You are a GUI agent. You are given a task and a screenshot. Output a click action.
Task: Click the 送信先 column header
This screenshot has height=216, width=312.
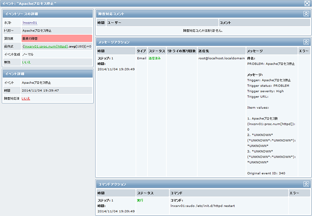(x=222, y=51)
